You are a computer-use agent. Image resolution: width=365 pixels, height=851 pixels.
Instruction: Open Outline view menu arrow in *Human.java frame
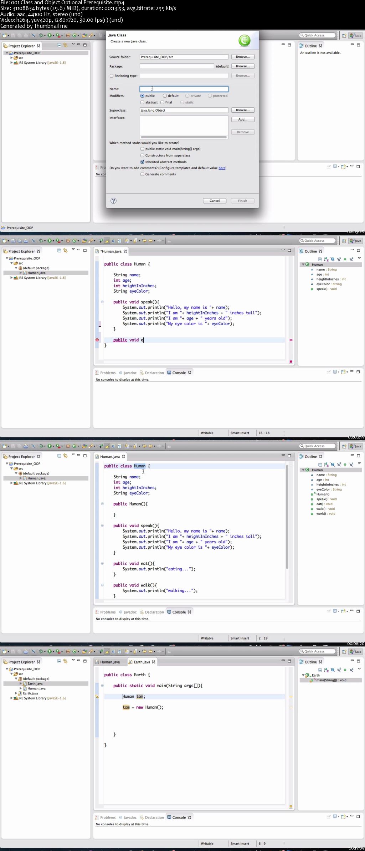pyautogui.click(x=359, y=258)
